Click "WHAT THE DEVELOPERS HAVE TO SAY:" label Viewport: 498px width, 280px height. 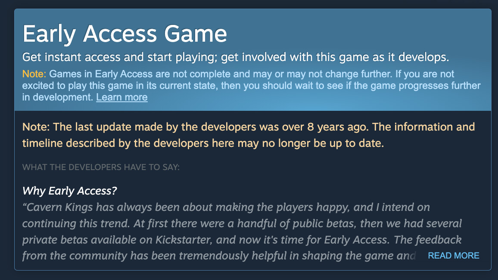(101, 167)
